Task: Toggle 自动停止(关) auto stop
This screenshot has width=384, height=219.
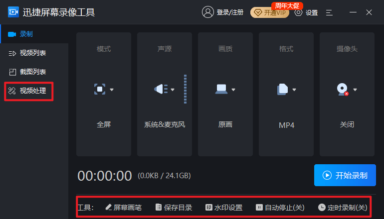Action: pyautogui.click(x=280, y=208)
